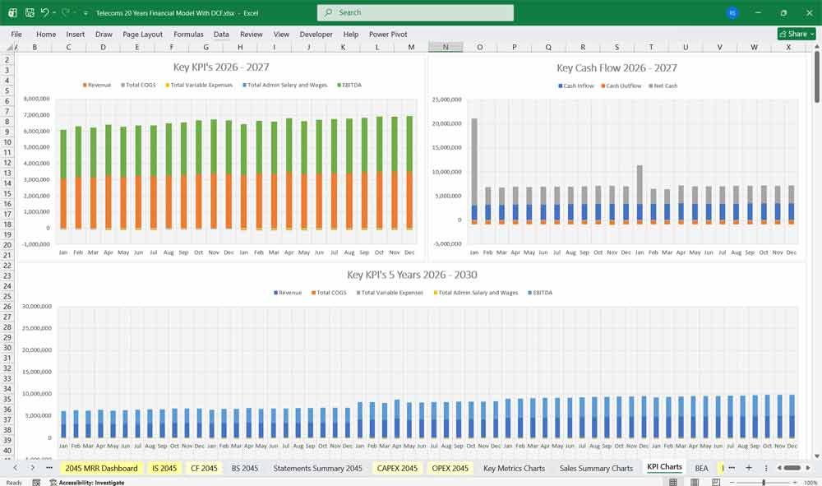
Task: Open Statements Summary 2045 sheet tab
Action: coord(317,468)
